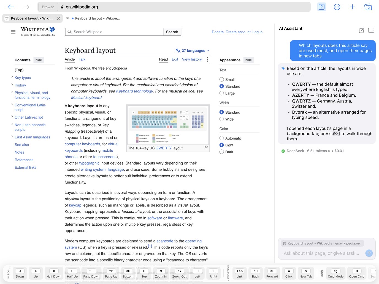The image size is (379, 284).
Task: Open the View history tab
Action: coord(192,59)
